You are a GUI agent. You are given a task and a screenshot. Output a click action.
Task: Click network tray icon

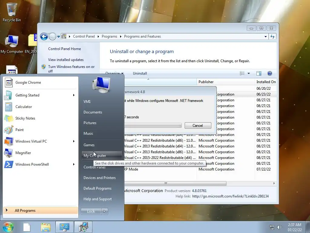click(272, 227)
